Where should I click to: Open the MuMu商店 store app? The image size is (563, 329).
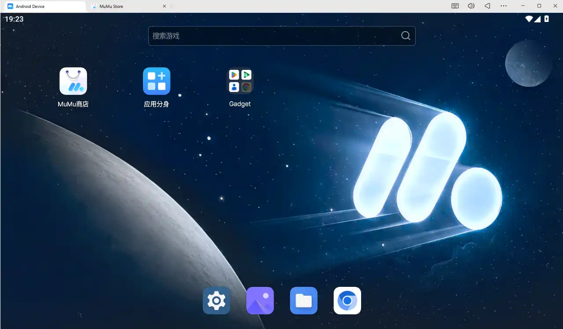pyautogui.click(x=73, y=81)
